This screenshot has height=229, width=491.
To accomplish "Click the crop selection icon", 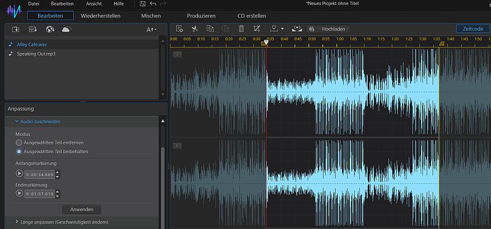I will (x=257, y=29).
